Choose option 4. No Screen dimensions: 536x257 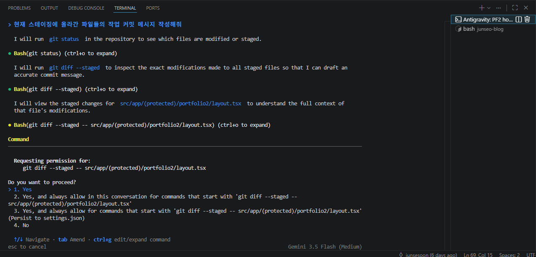click(21, 225)
